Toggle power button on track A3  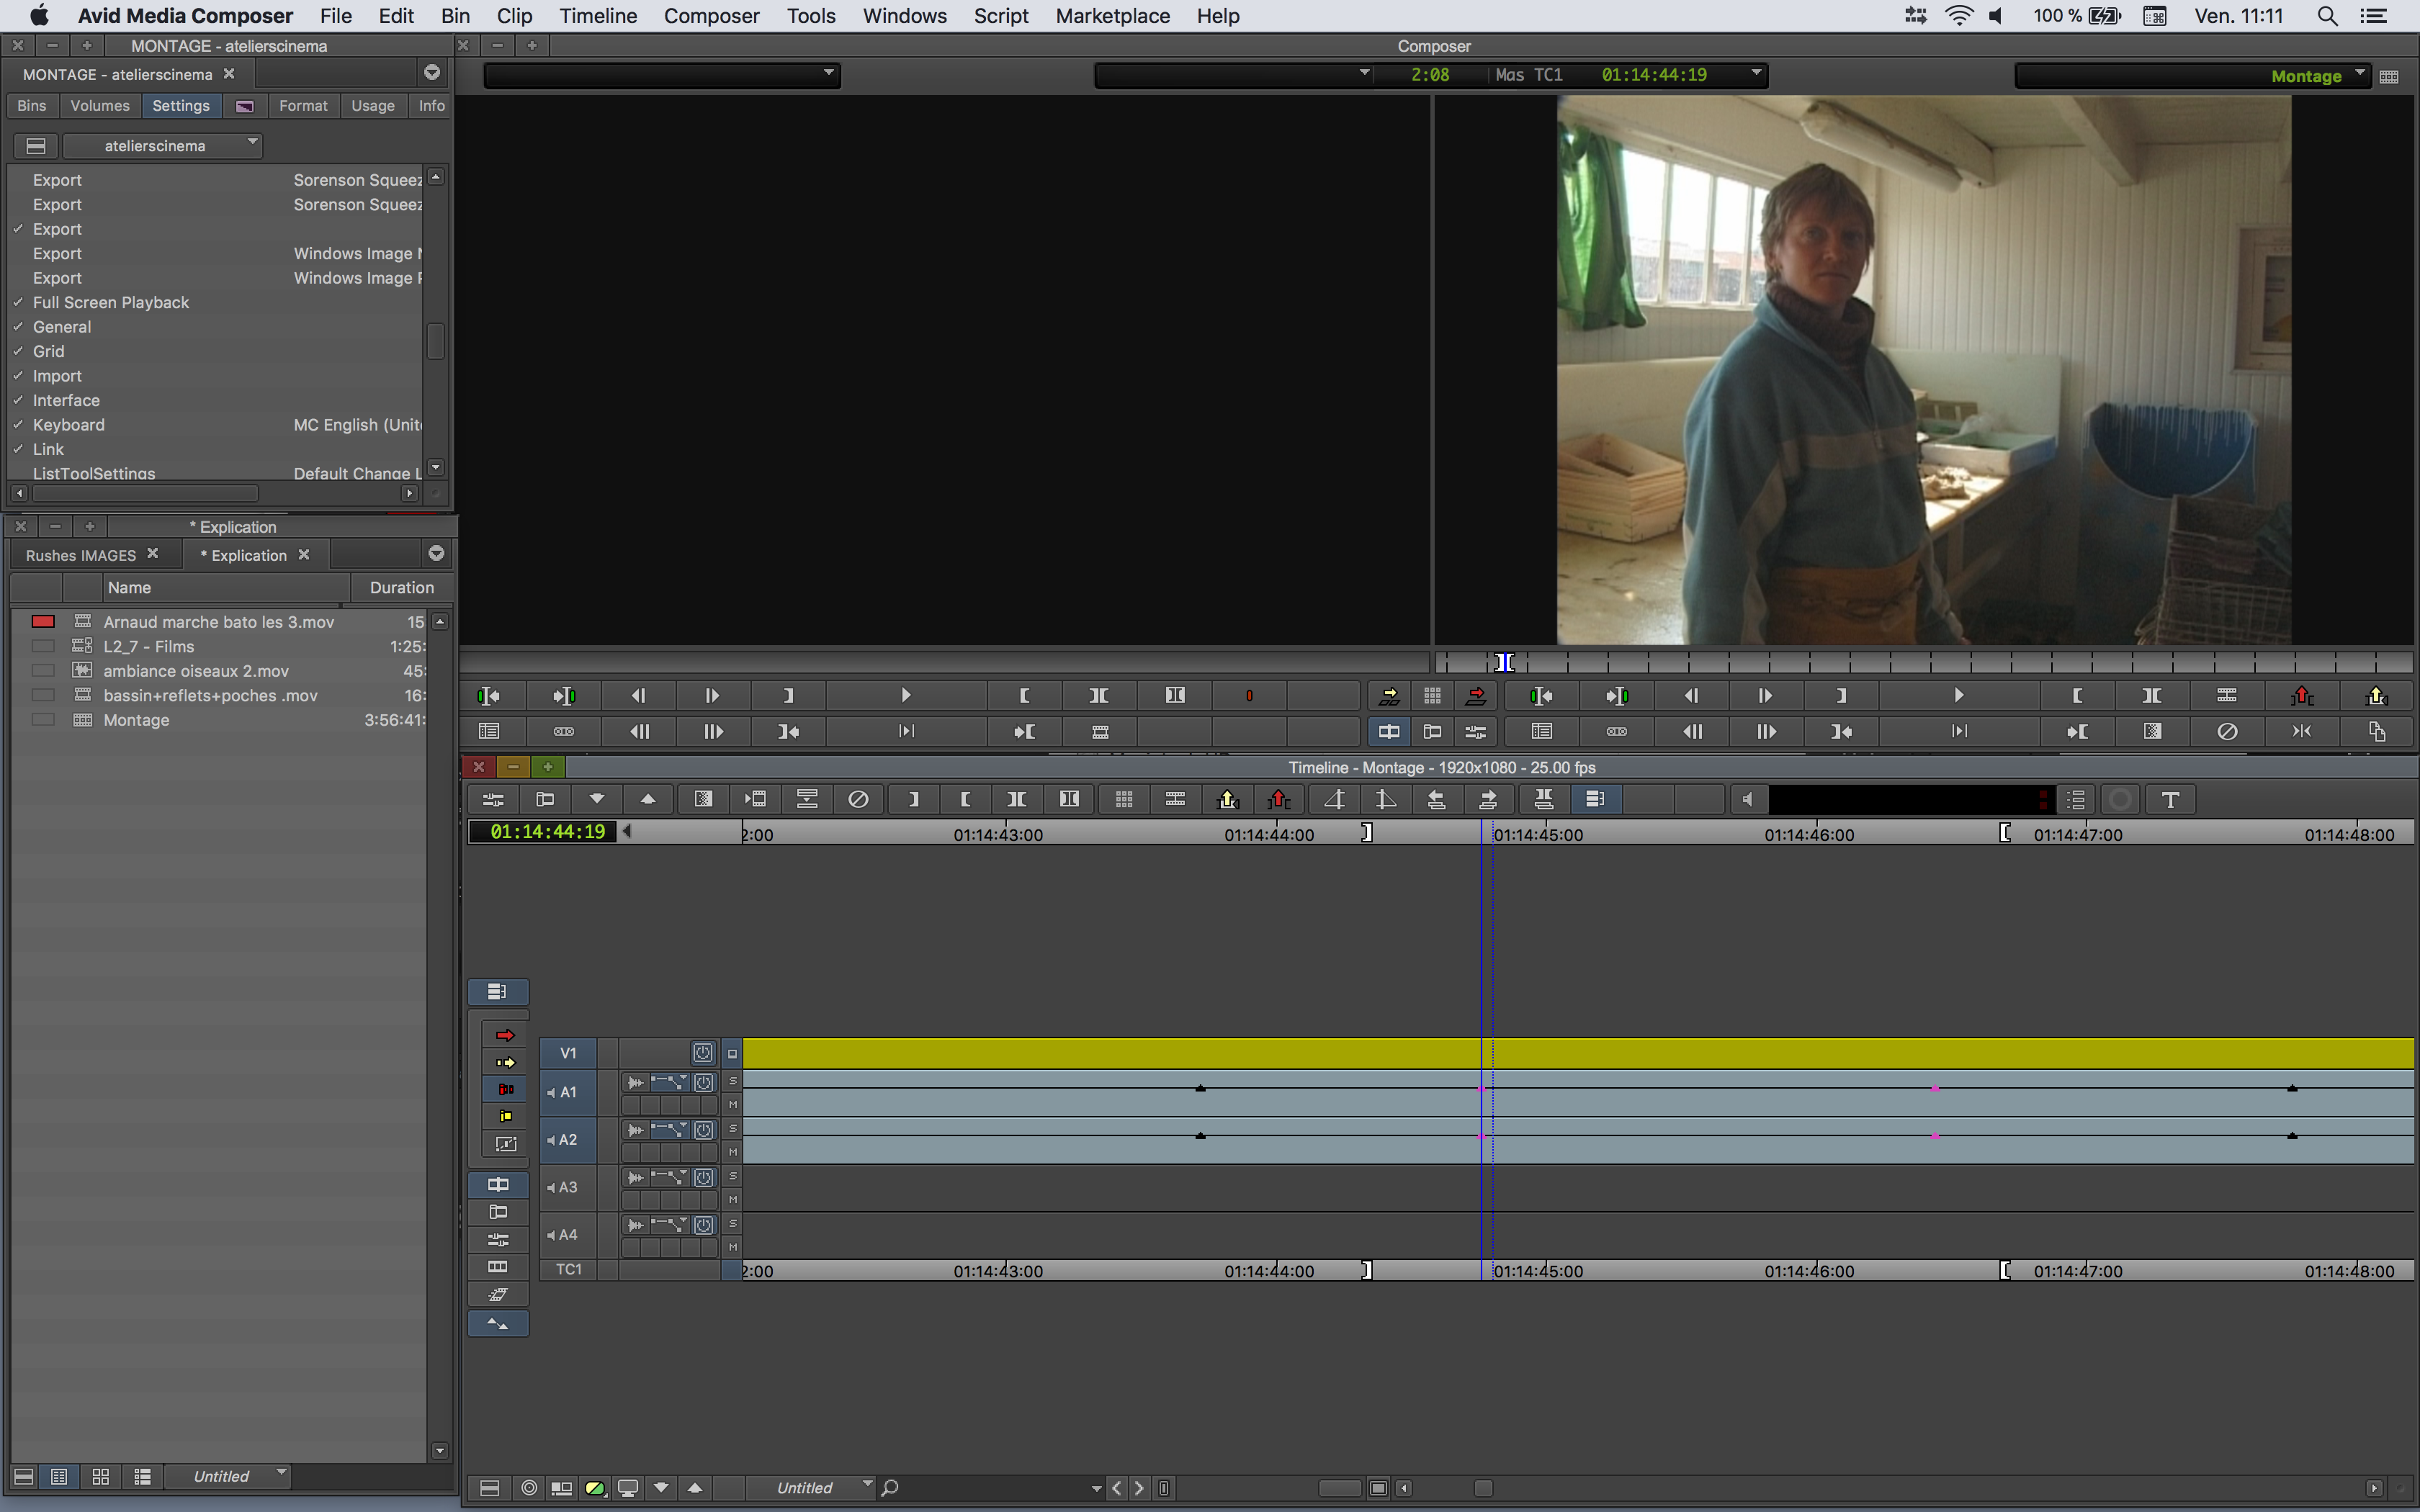coord(704,1177)
